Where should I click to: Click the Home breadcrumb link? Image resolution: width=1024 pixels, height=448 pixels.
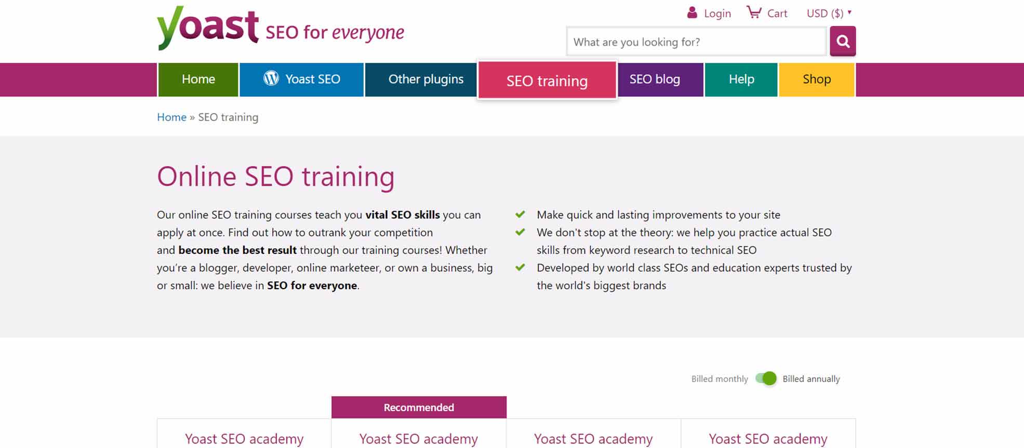pyautogui.click(x=171, y=117)
